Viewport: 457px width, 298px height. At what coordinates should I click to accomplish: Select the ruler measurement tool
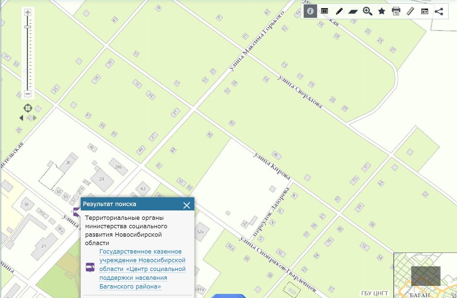click(x=410, y=11)
